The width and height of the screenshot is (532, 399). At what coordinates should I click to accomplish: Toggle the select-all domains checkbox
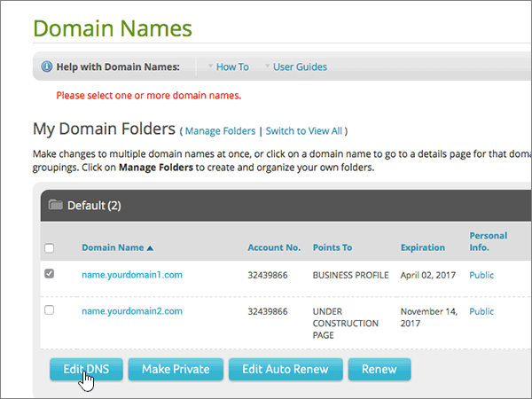[49, 248]
